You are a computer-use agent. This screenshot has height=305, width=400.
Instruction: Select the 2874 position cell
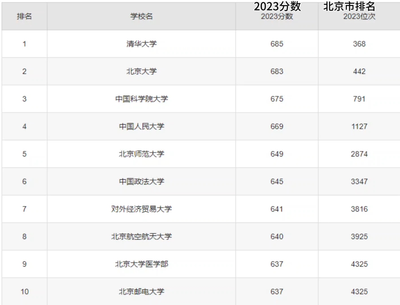pyautogui.click(x=359, y=154)
